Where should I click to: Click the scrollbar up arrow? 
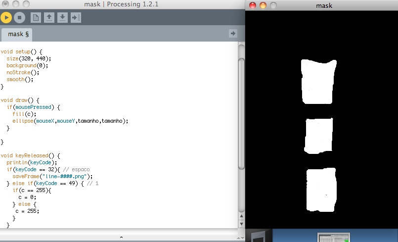[241, 216]
